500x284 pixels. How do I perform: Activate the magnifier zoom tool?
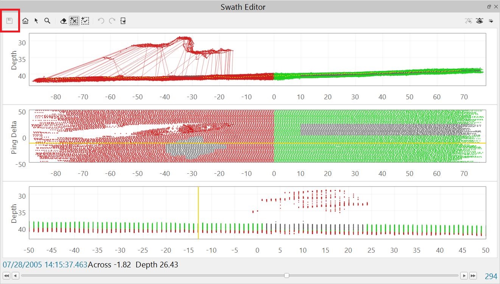point(47,21)
